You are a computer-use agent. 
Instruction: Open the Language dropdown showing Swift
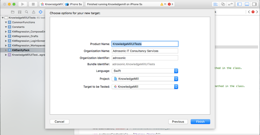(145, 71)
